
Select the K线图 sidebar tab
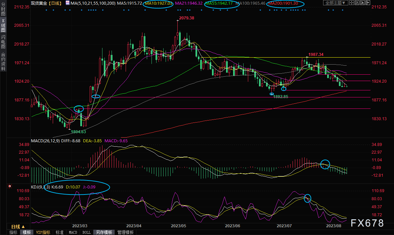3,25
